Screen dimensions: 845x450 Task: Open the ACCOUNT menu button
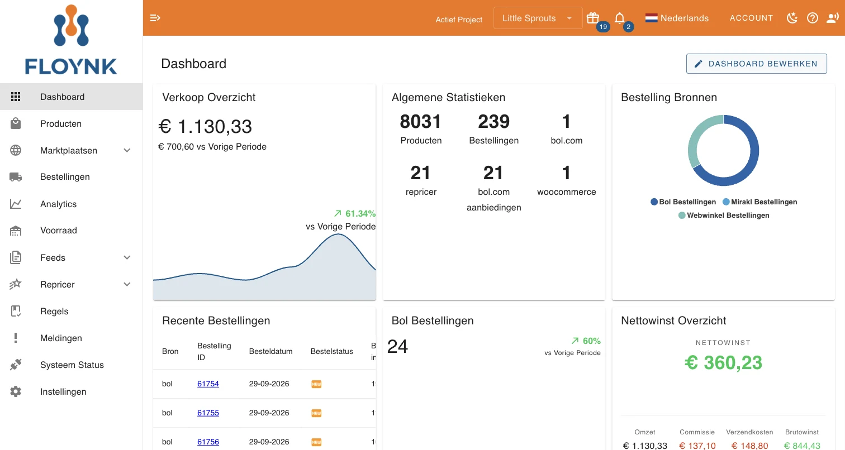click(751, 18)
